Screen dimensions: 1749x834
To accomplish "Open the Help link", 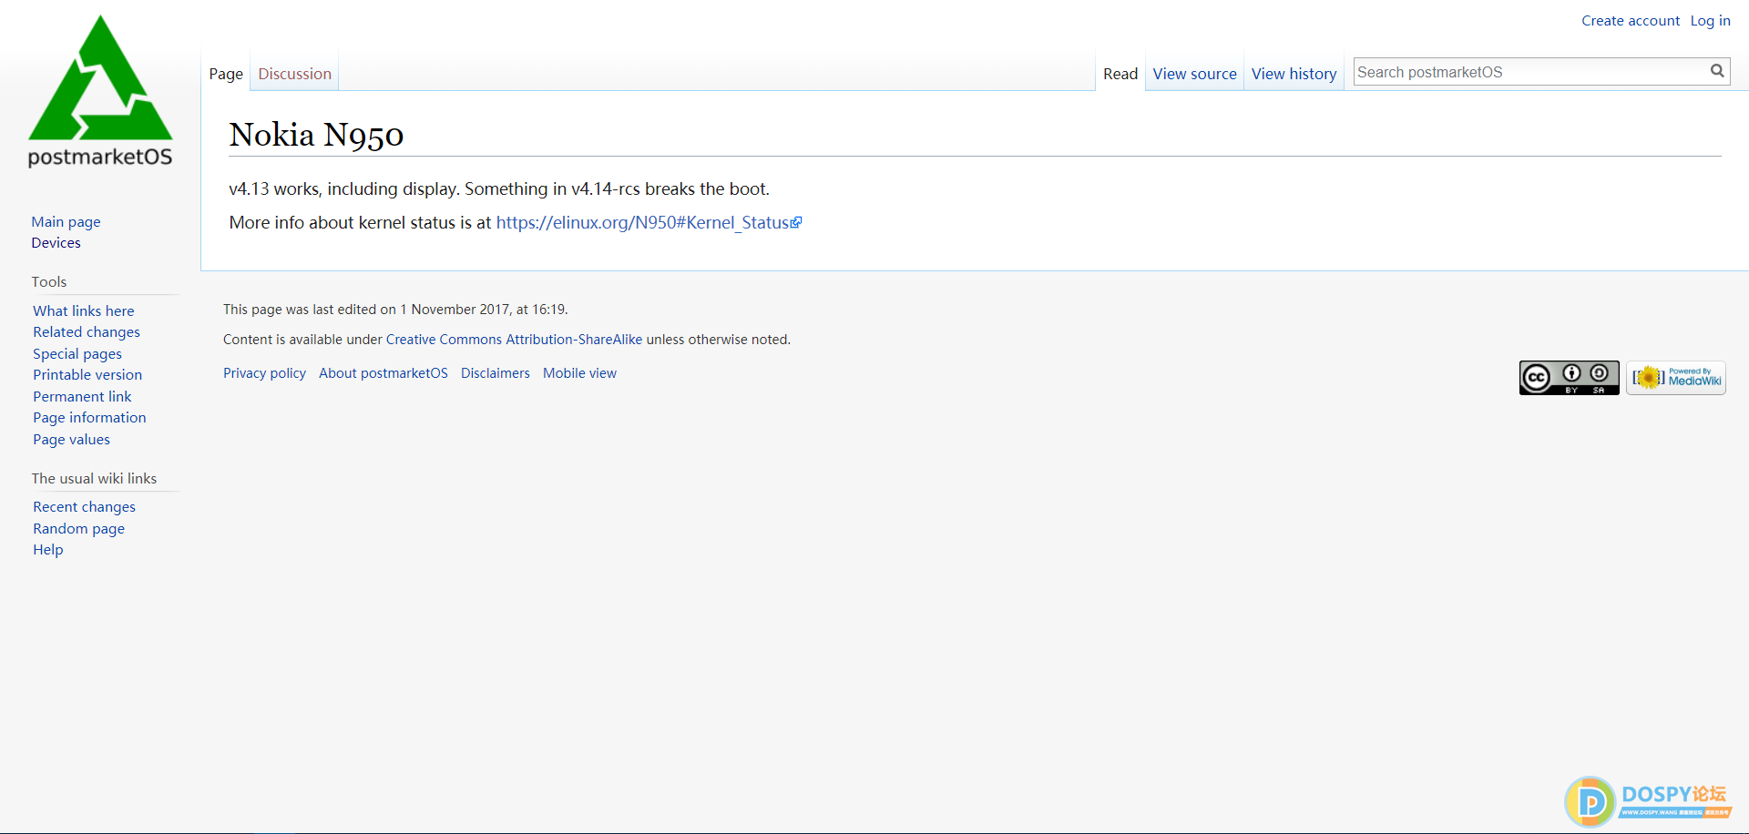I will (48, 549).
